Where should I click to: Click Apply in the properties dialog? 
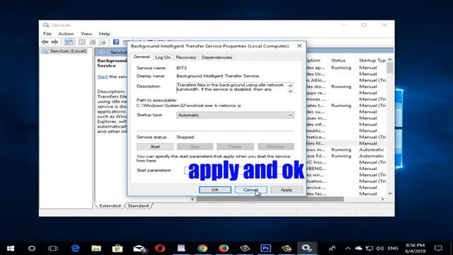point(287,190)
